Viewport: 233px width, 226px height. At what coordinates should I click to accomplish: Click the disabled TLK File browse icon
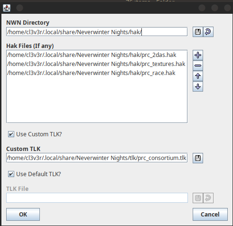point(198,198)
